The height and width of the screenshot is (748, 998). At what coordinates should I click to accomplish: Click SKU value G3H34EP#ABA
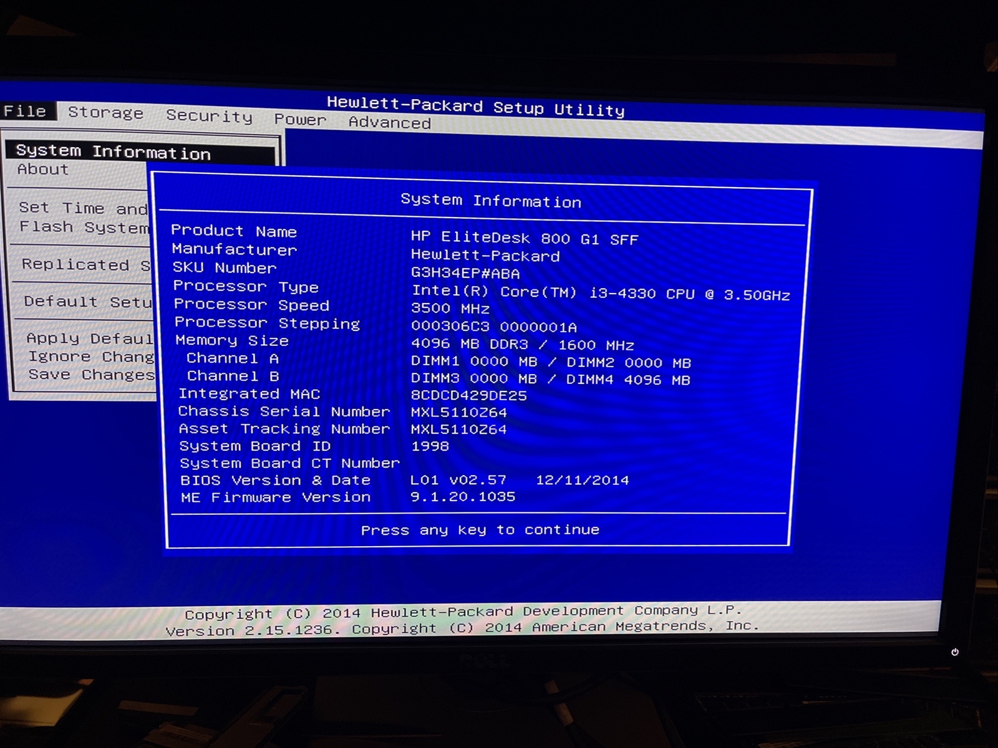click(465, 273)
